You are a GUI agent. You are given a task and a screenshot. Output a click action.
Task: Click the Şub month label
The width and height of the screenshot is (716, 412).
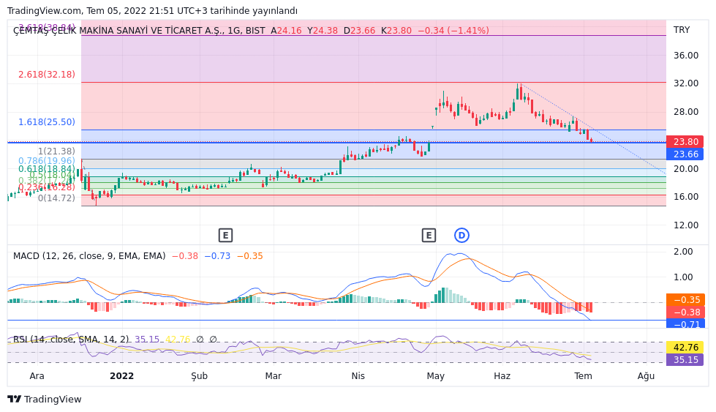click(199, 376)
